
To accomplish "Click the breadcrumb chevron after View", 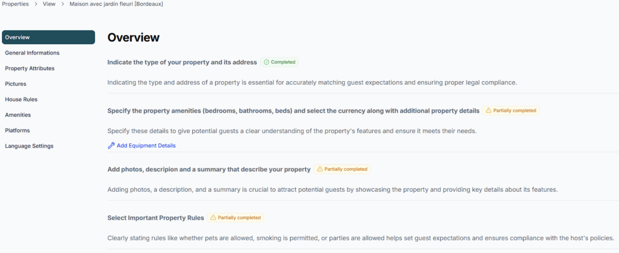I will click(x=63, y=4).
